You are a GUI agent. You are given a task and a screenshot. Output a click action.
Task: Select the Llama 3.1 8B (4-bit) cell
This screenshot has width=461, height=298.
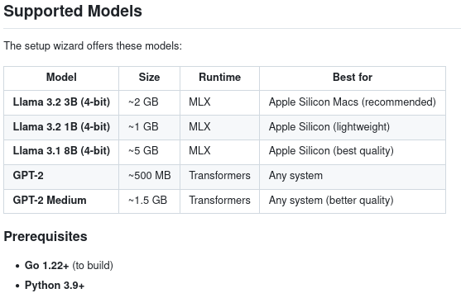point(61,151)
